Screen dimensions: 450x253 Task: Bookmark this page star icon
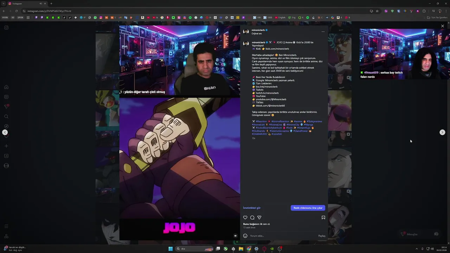pyautogui.click(x=377, y=11)
